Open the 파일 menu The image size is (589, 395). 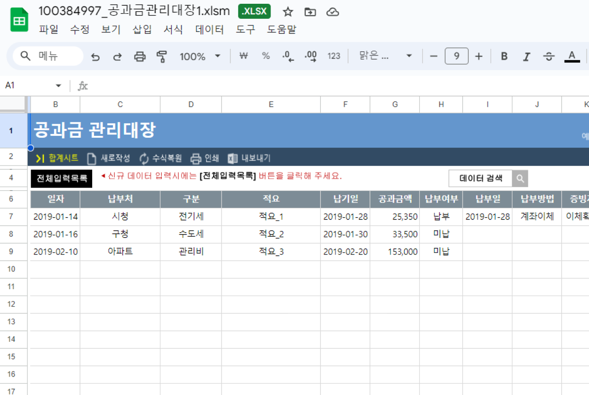(49, 30)
